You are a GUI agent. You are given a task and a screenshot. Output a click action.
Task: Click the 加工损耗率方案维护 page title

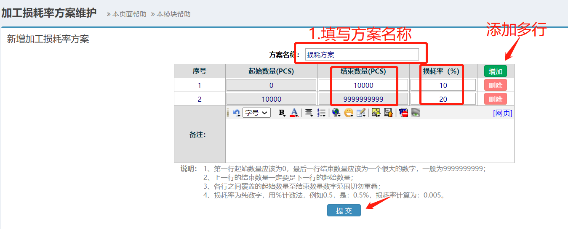pyautogui.click(x=49, y=13)
